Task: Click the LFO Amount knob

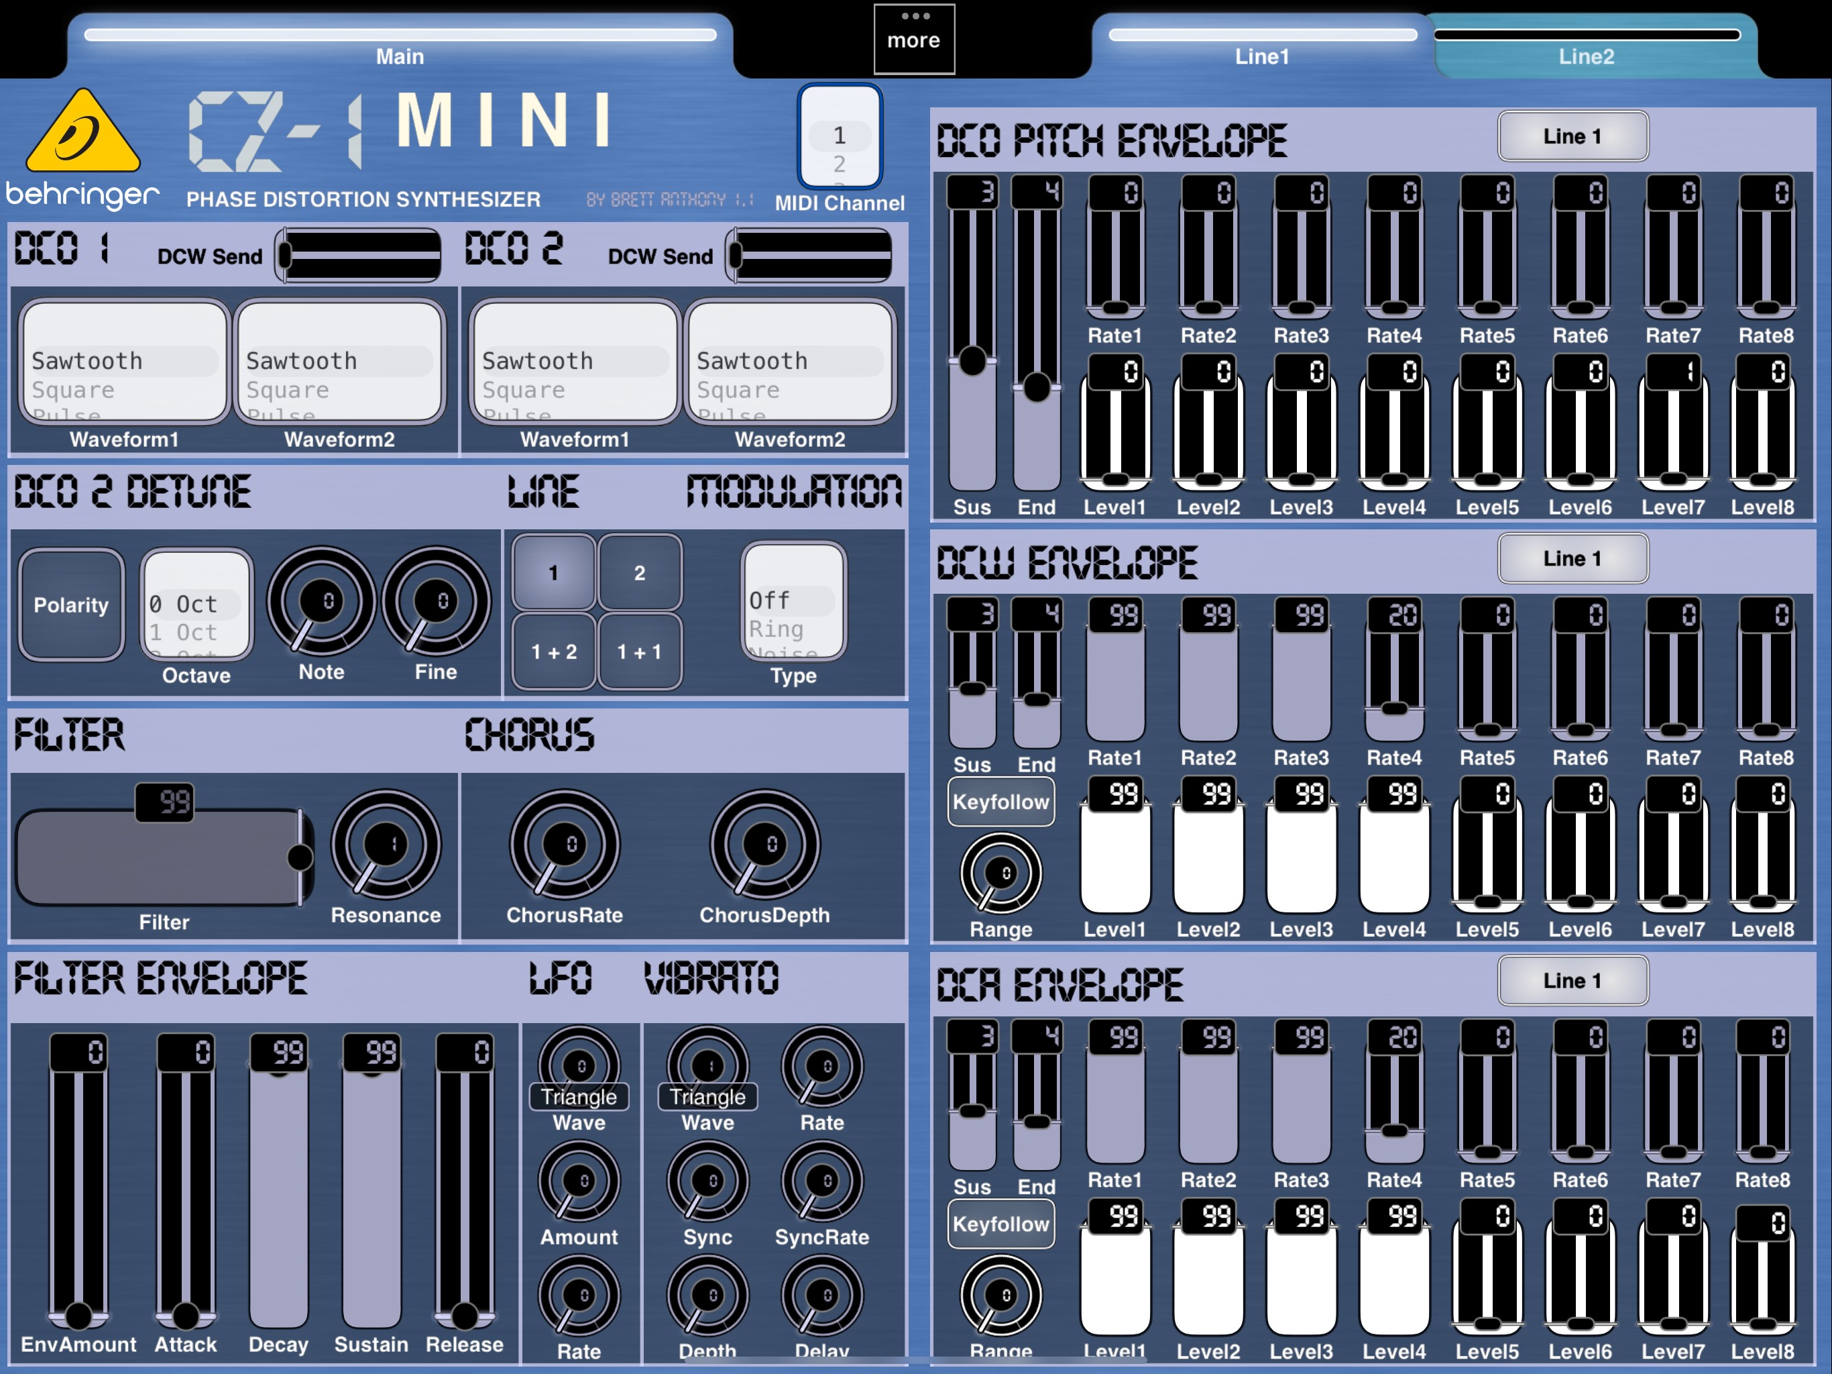Action: tap(579, 1181)
